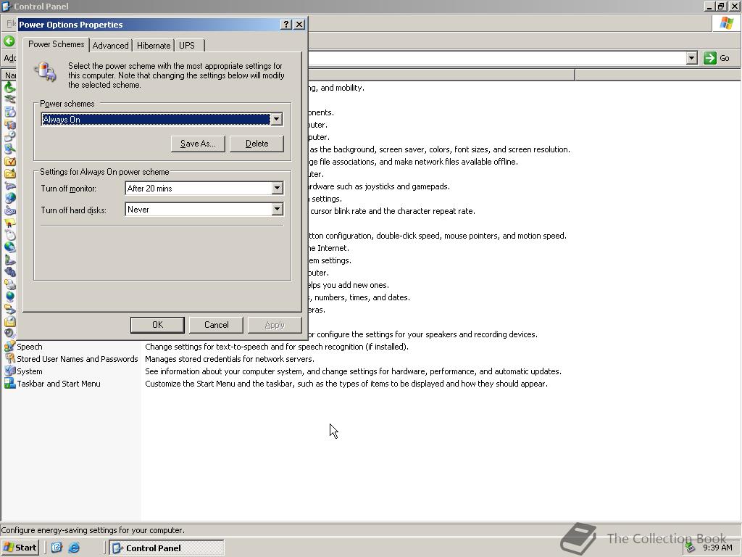Screen dimensions: 742x557
Task: Click the Licensing certificate icon
Action: pos(9,223)
